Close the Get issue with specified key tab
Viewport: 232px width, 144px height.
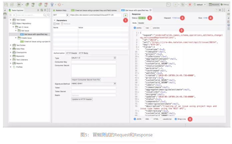click(150, 10)
